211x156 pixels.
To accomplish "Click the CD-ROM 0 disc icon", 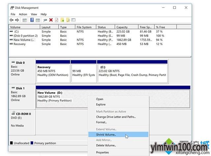I will pos(13,113).
